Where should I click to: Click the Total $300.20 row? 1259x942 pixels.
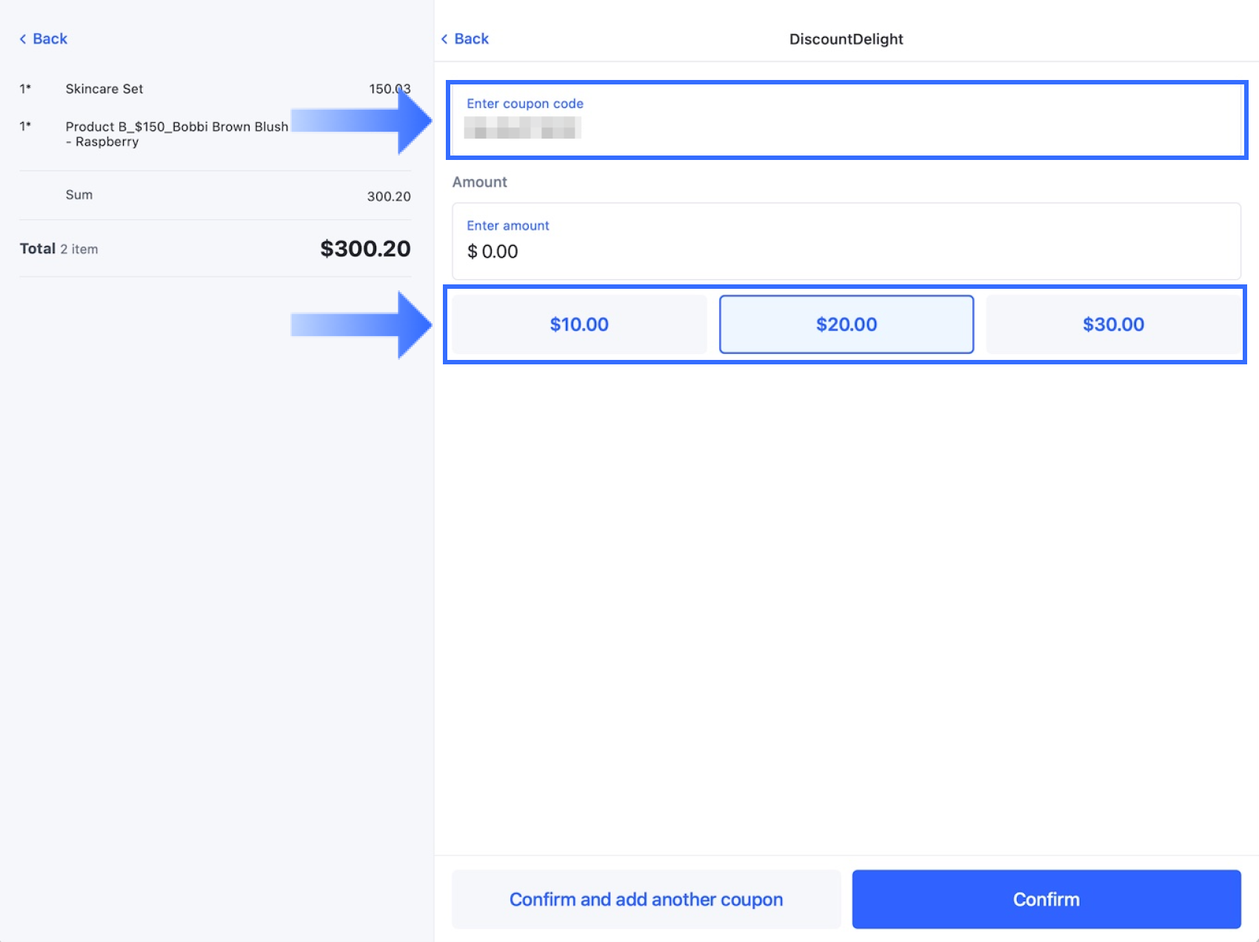pyautogui.click(x=215, y=249)
